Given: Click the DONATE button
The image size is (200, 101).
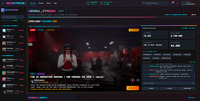Looking at the screenshot, I should tap(151, 88).
